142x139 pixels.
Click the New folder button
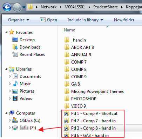click(124, 20)
